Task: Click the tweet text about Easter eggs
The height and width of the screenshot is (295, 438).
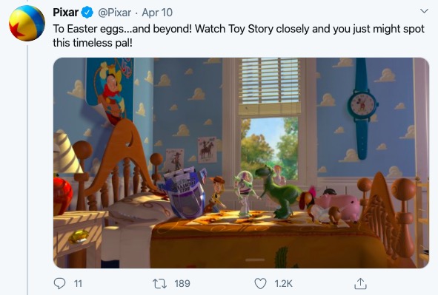Action: click(239, 36)
